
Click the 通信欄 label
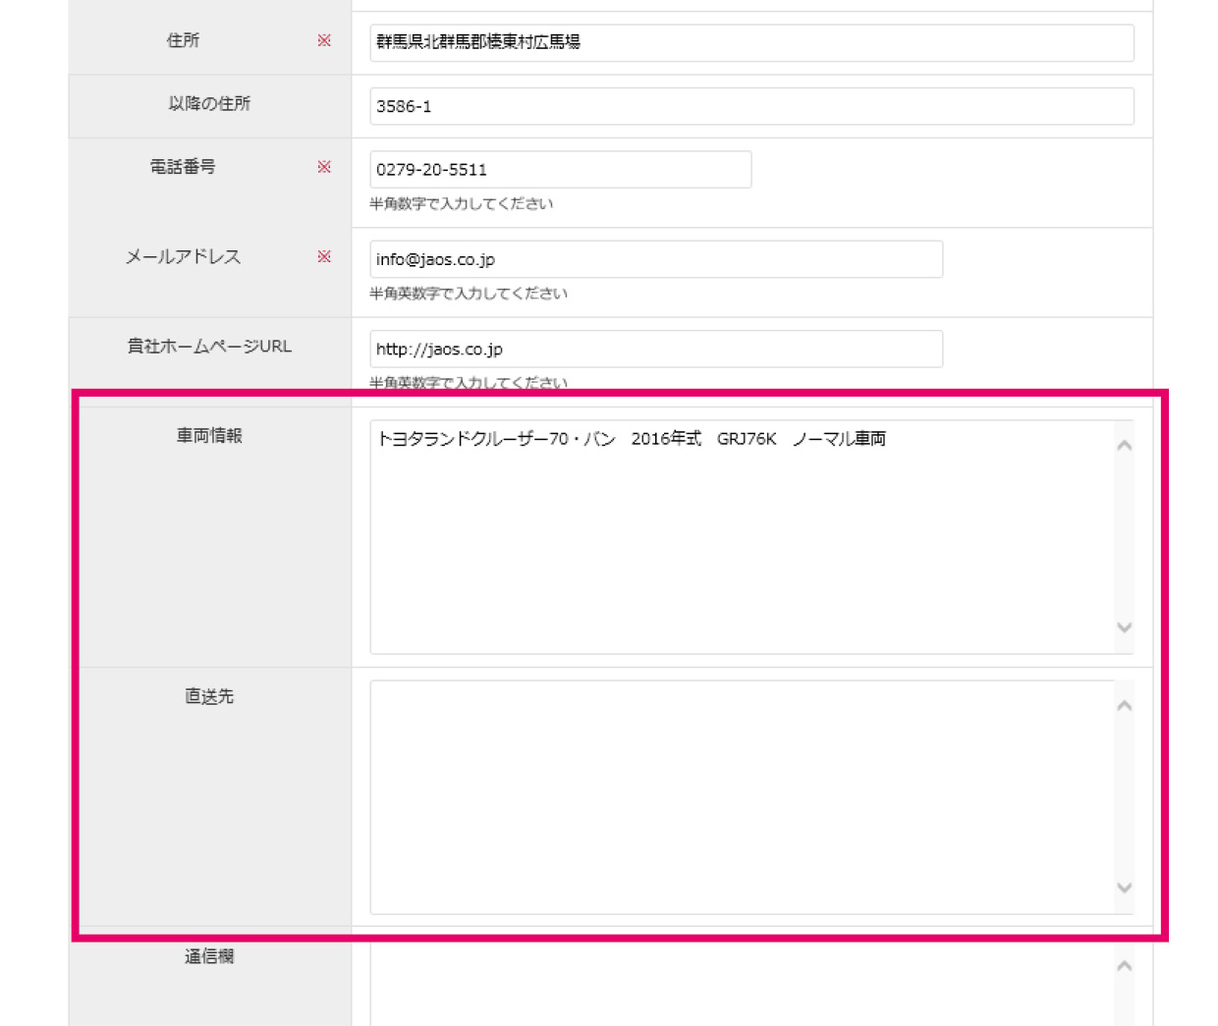(209, 956)
